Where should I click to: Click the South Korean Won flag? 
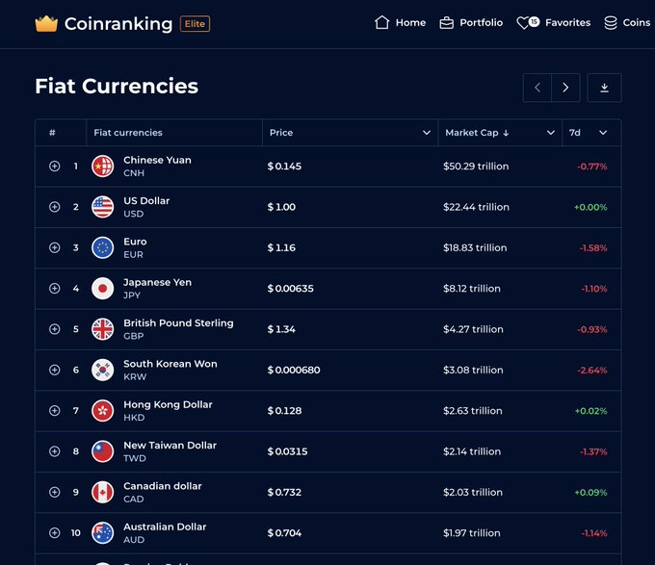click(x=103, y=370)
